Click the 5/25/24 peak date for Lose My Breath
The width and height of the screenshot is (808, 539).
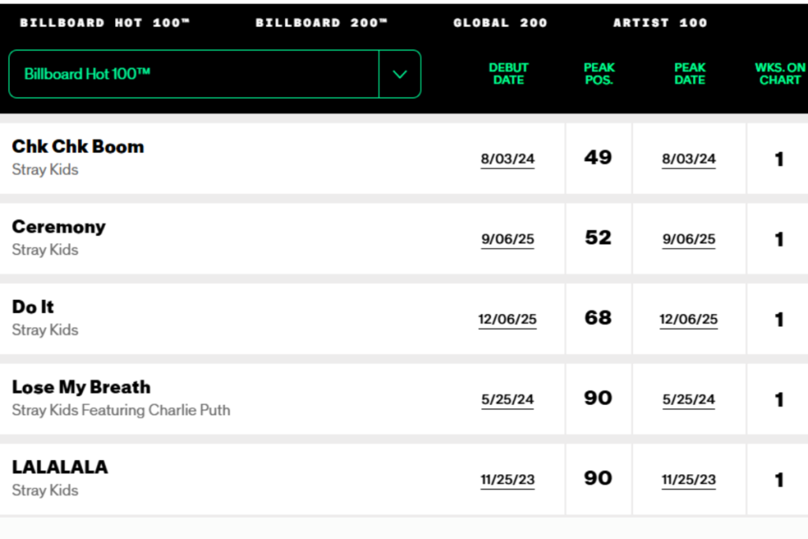click(689, 399)
